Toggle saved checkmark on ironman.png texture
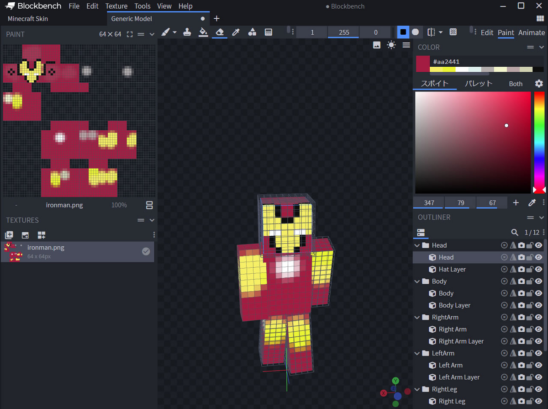 tap(146, 251)
